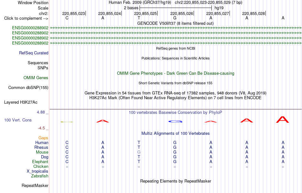Image resolution: width=302 pixels, height=193 pixels.
Task: Click the hg19 scale label
Action: point(219,8)
